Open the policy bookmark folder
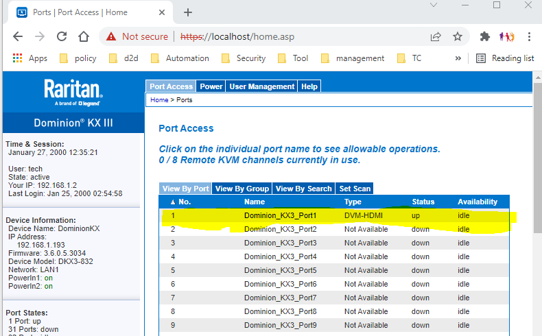542x336 pixels. coord(78,58)
